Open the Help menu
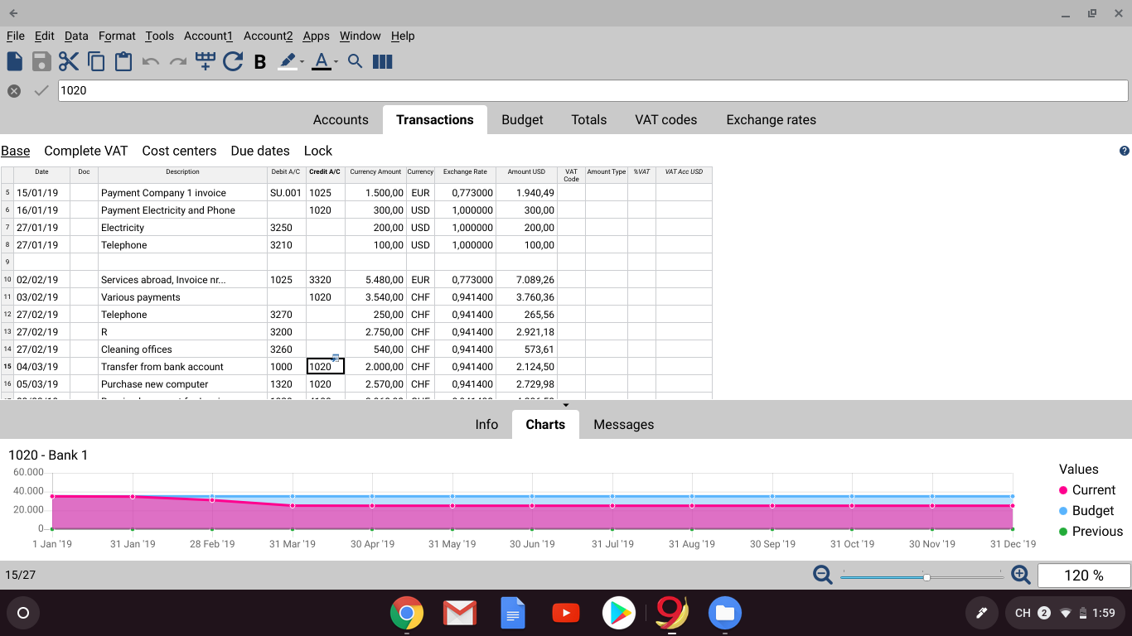Image resolution: width=1132 pixels, height=636 pixels. coord(403,36)
